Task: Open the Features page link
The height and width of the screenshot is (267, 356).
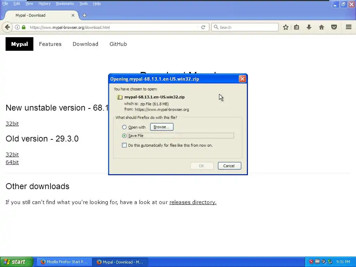Action: pyautogui.click(x=50, y=44)
